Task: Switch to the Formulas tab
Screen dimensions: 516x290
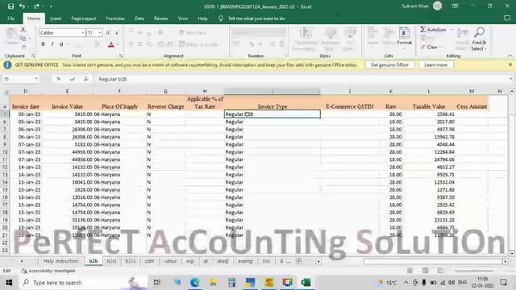Action: (x=115, y=19)
